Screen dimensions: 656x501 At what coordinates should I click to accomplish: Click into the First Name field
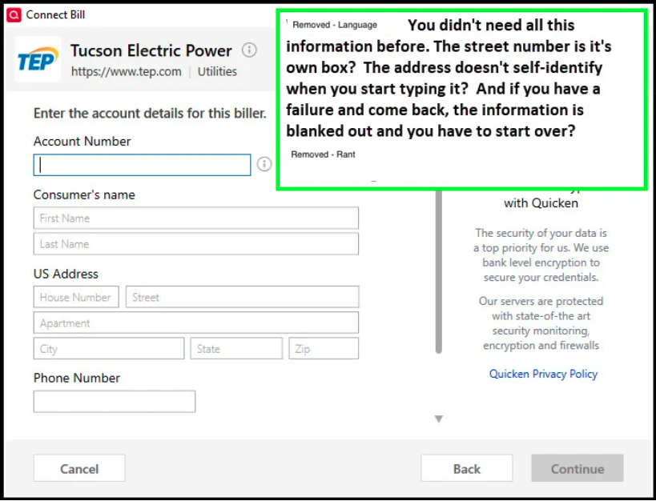pos(195,218)
